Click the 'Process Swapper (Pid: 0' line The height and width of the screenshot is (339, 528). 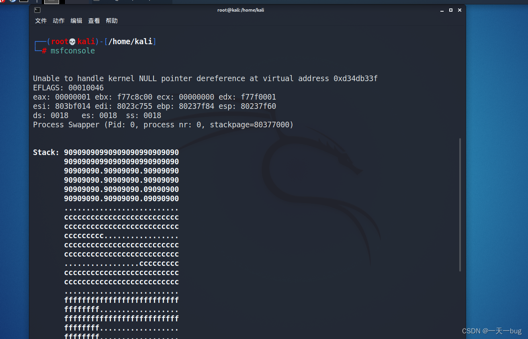click(164, 125)
